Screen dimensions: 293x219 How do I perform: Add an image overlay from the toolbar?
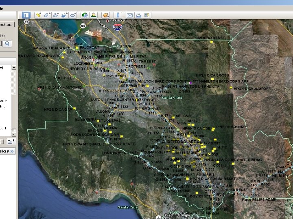64,15
